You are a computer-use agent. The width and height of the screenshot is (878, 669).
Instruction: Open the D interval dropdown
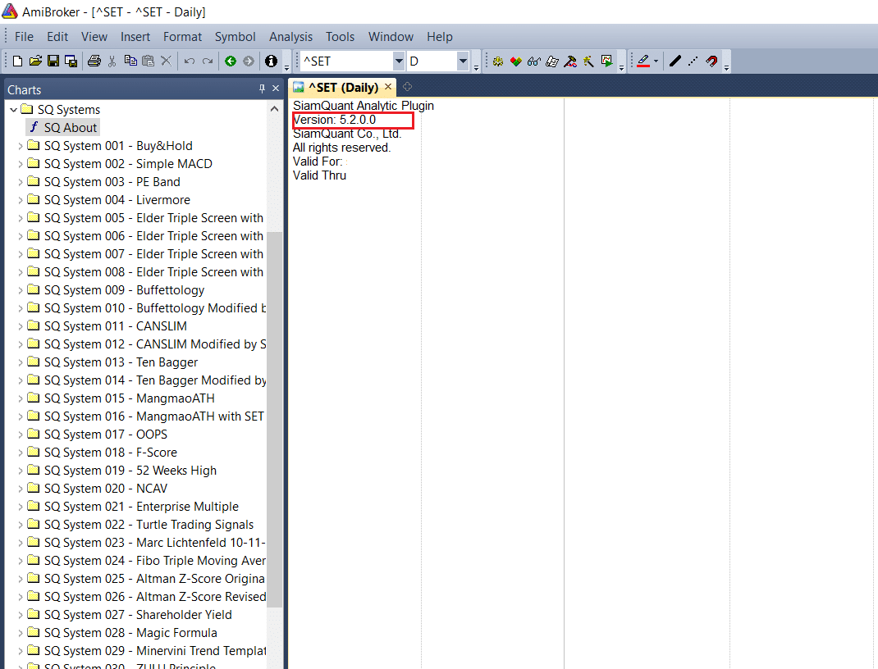[463, 61]
